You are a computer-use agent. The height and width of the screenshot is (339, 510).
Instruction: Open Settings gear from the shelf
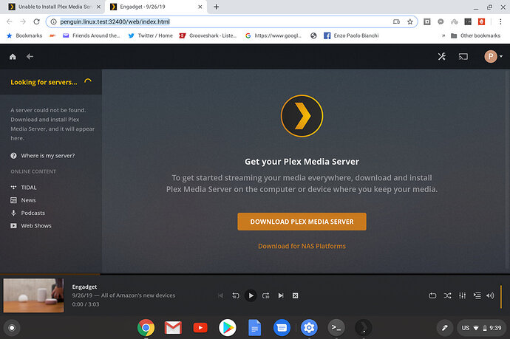tap(309, 328)
